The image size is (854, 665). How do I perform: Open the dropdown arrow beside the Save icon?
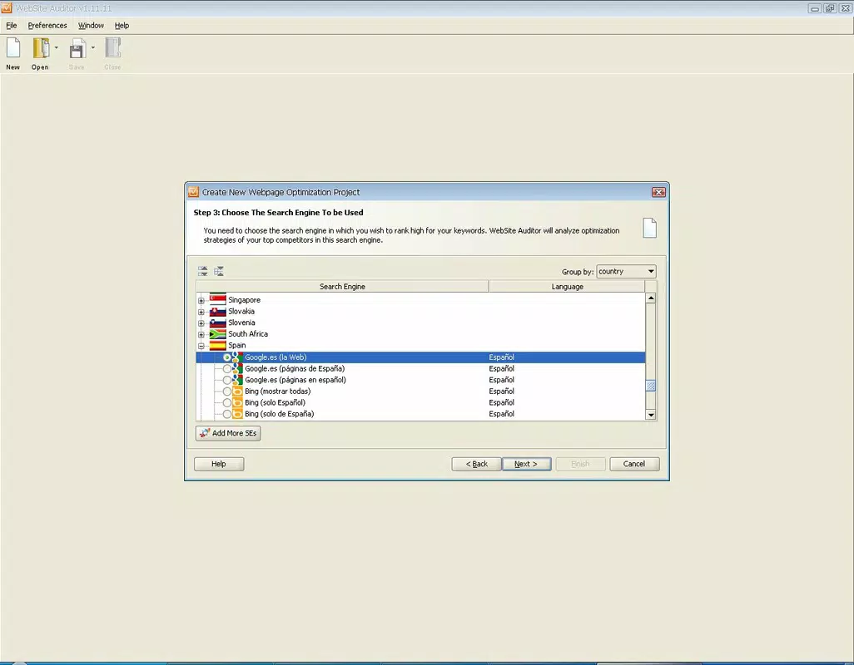pyautogui.click(x=92, y=48)
